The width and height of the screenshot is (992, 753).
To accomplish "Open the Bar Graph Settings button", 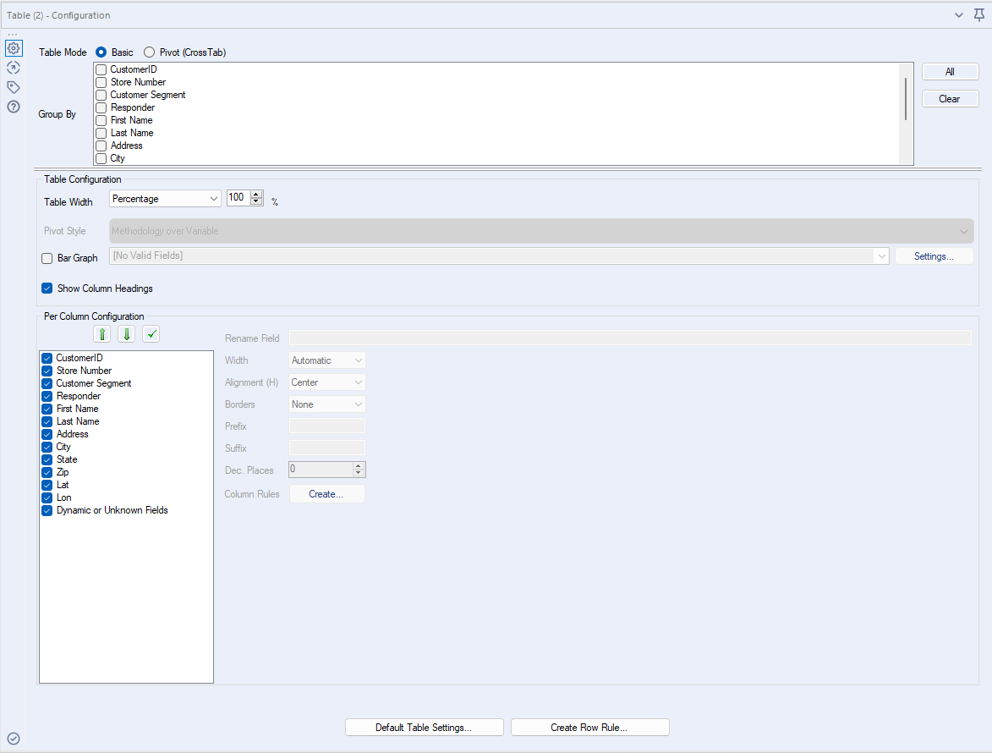I will pos(934,256).
